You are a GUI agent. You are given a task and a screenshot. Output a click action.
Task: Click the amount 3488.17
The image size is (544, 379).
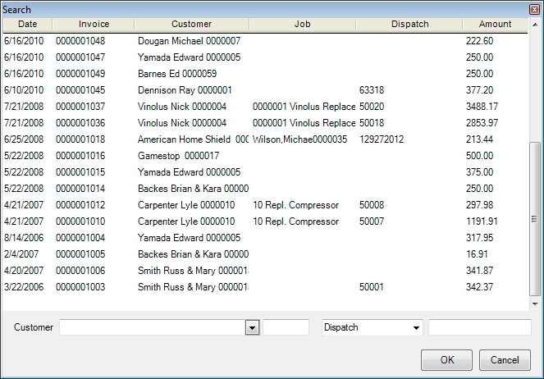click(x=482, y=107)
